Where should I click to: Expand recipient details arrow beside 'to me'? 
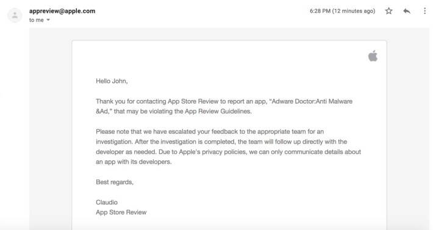pyautogui.click(x=48, y=20)
